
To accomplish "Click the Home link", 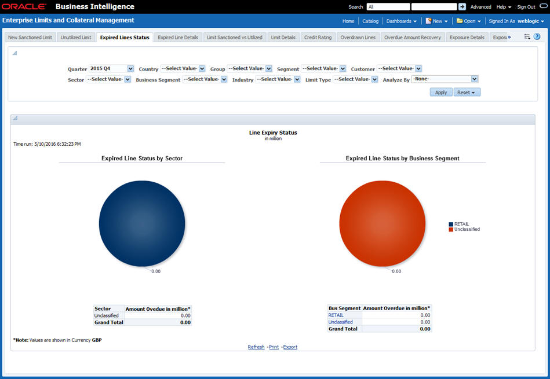I will [348, 21].
